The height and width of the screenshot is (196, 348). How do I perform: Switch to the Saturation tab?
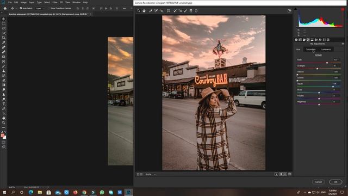tap(310, 50)
